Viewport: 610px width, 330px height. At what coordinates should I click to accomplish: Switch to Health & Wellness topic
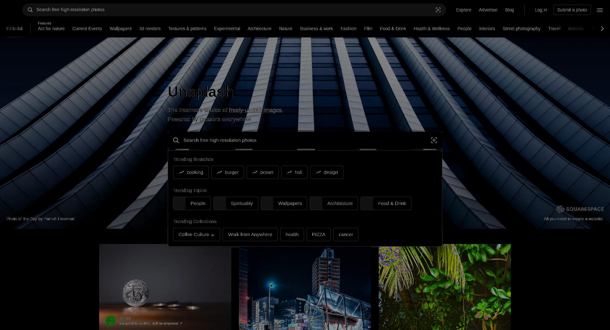click(432, 29)
